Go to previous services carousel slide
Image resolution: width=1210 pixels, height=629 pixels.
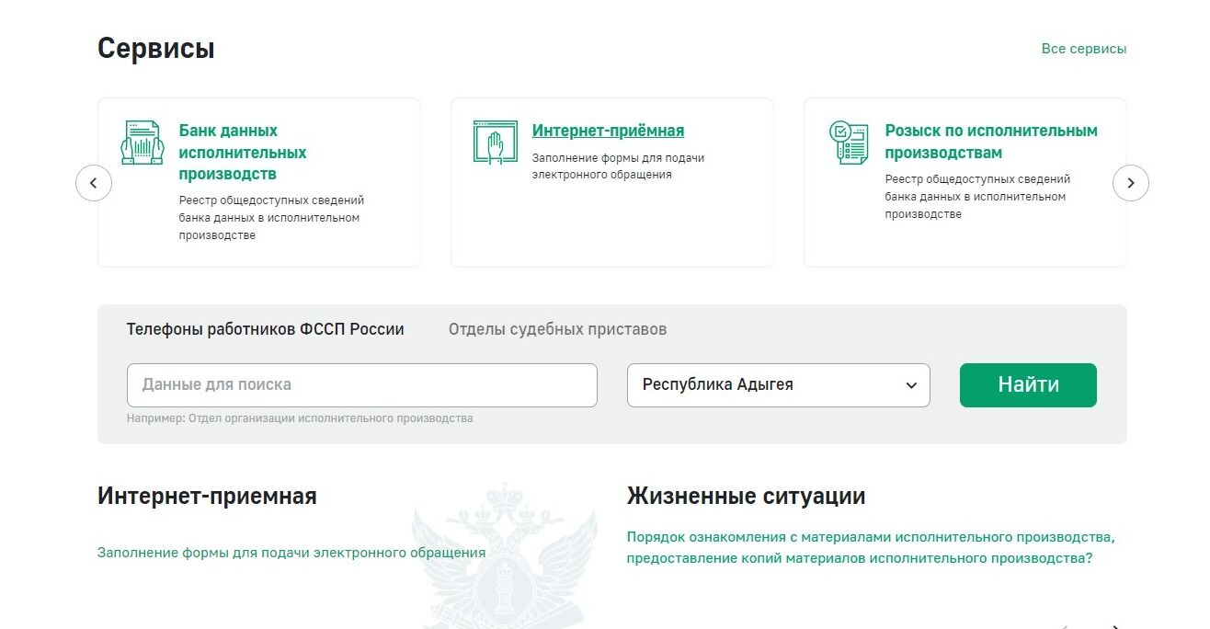click(94, 183)
